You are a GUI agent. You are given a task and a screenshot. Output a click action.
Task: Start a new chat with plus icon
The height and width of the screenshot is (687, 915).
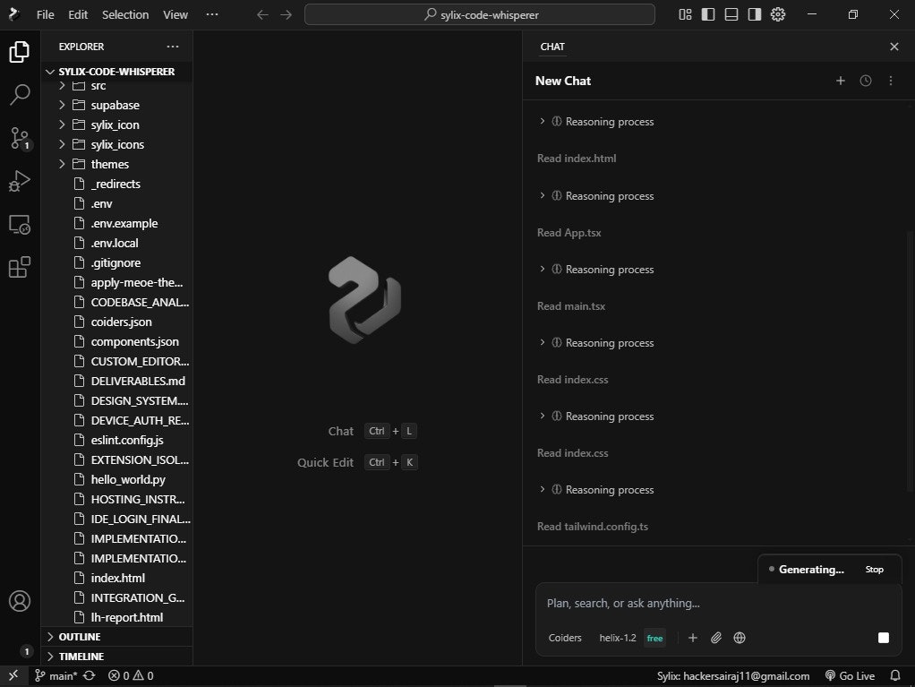tap(841, 82)
